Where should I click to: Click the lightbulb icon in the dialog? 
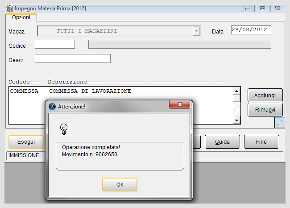click(x=64, y=129)
